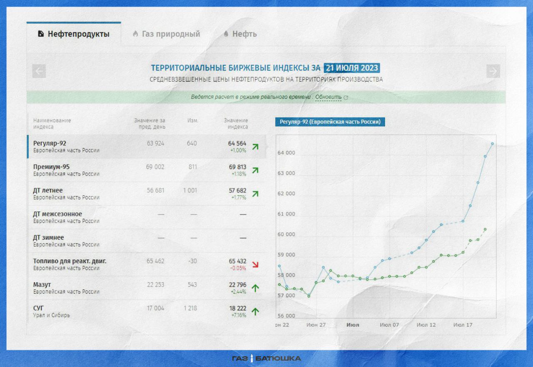The width and height of the screenshot is (533, 367).
Task: Open the Нефтепродукты tab
Action: [x=74, y=34]
